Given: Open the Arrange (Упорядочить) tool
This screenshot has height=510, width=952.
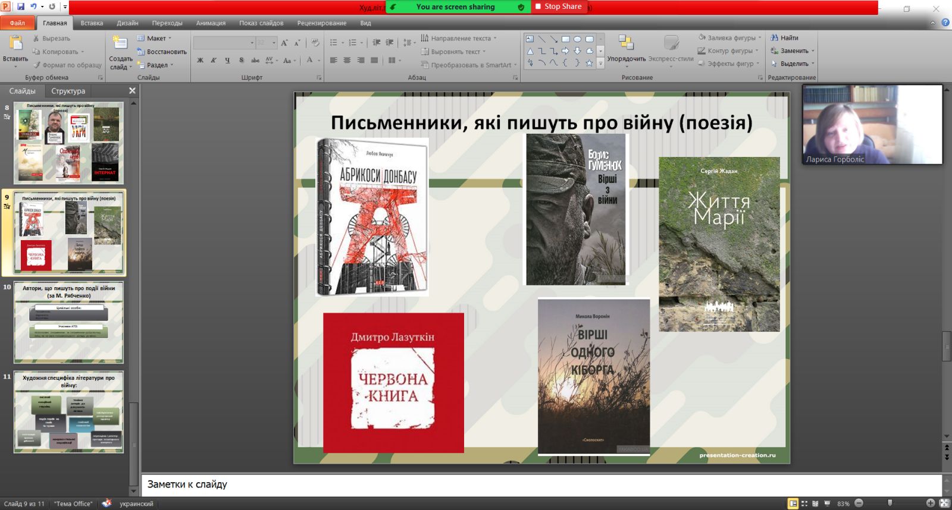Looking at the screenshot, I should [x=626, y=43].
